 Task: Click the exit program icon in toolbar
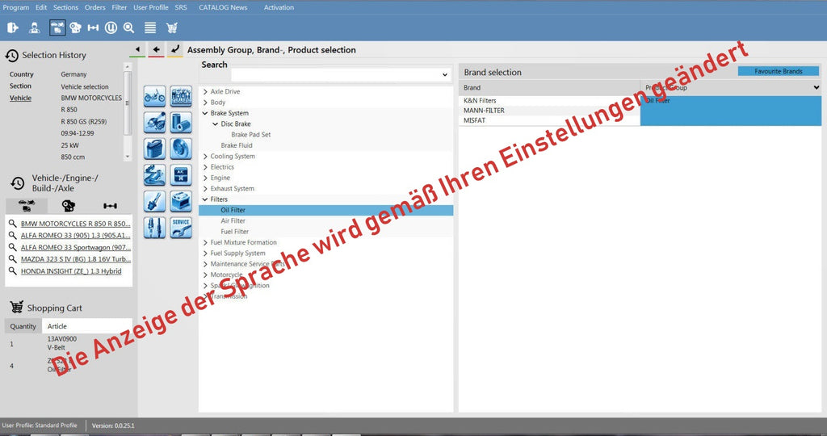(x=13, y=27)
